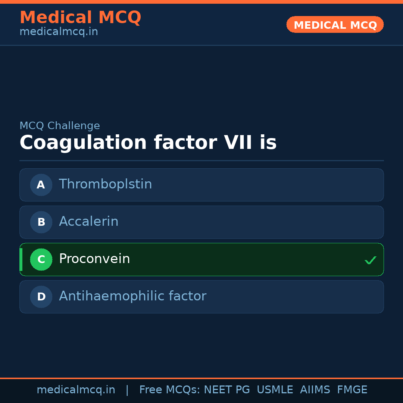Click the MEDICAL MCQ orange pill badge

[335, 25]
